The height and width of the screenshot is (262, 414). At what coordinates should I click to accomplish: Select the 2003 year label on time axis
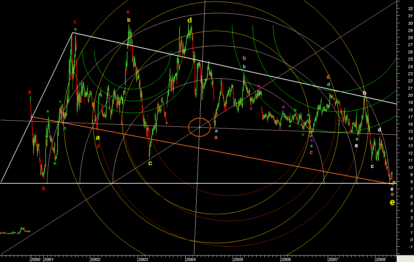[143, 259]
